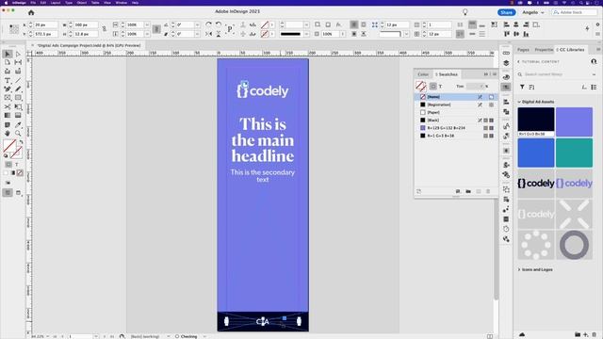Screen dimensions: 603x339
Task: Click the filter icon in CC Libraries
Action: [522, 88]
